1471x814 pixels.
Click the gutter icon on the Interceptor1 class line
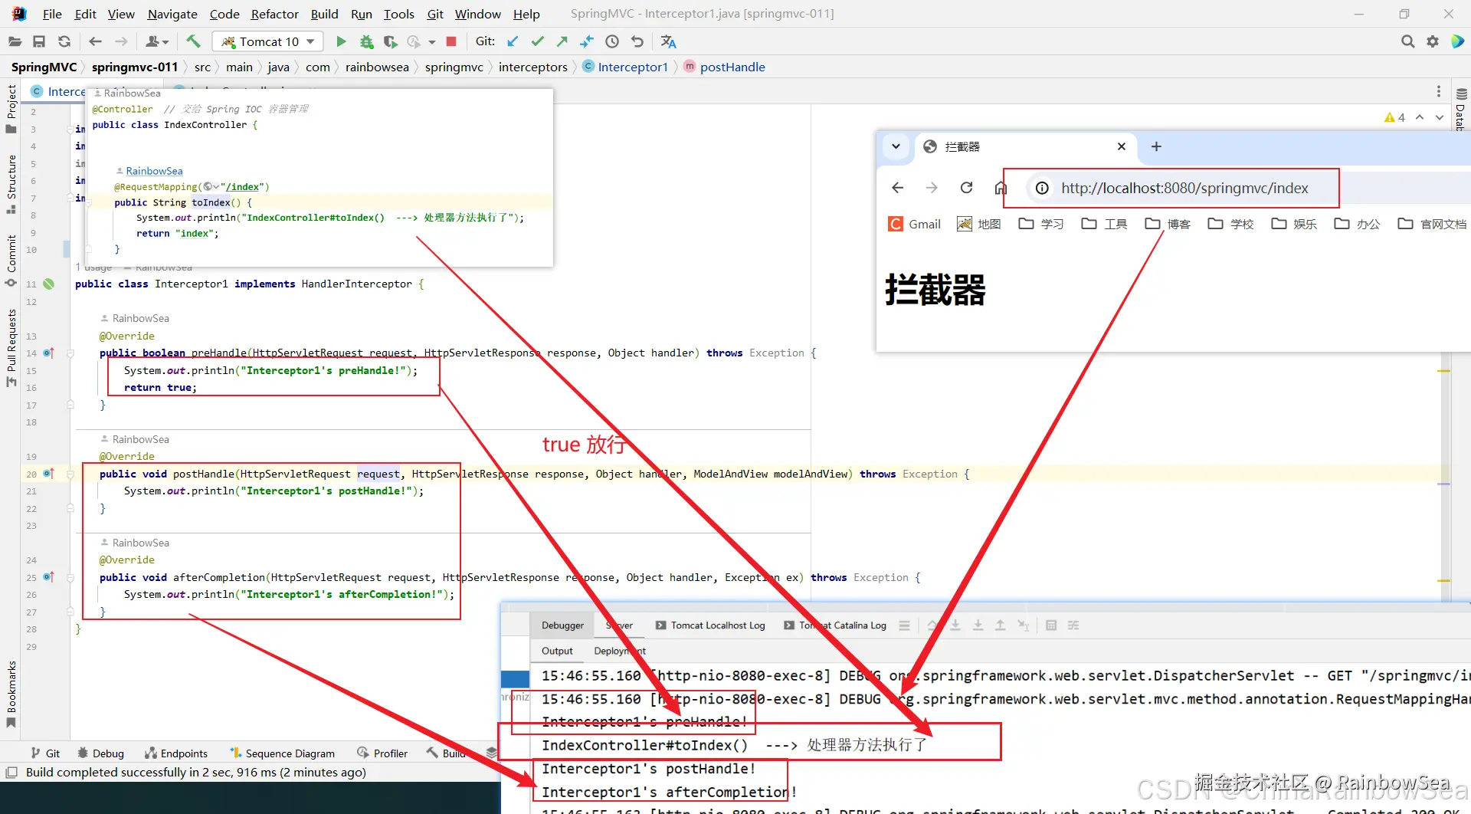[49, 284]
